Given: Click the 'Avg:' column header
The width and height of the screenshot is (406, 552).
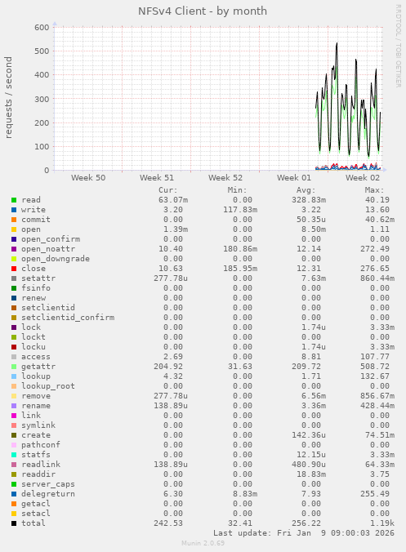Looking at the screenshot, I should [306, 190].
